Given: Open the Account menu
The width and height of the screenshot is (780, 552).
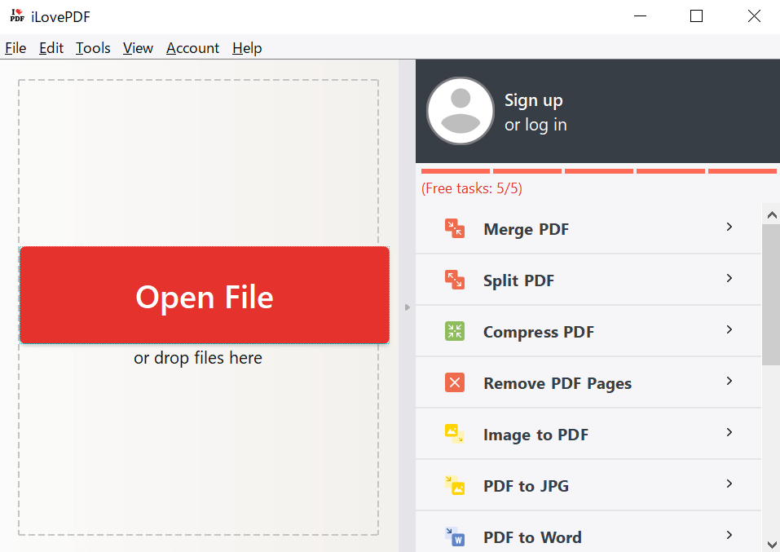Looking at the screenshot, I should 192,48.
